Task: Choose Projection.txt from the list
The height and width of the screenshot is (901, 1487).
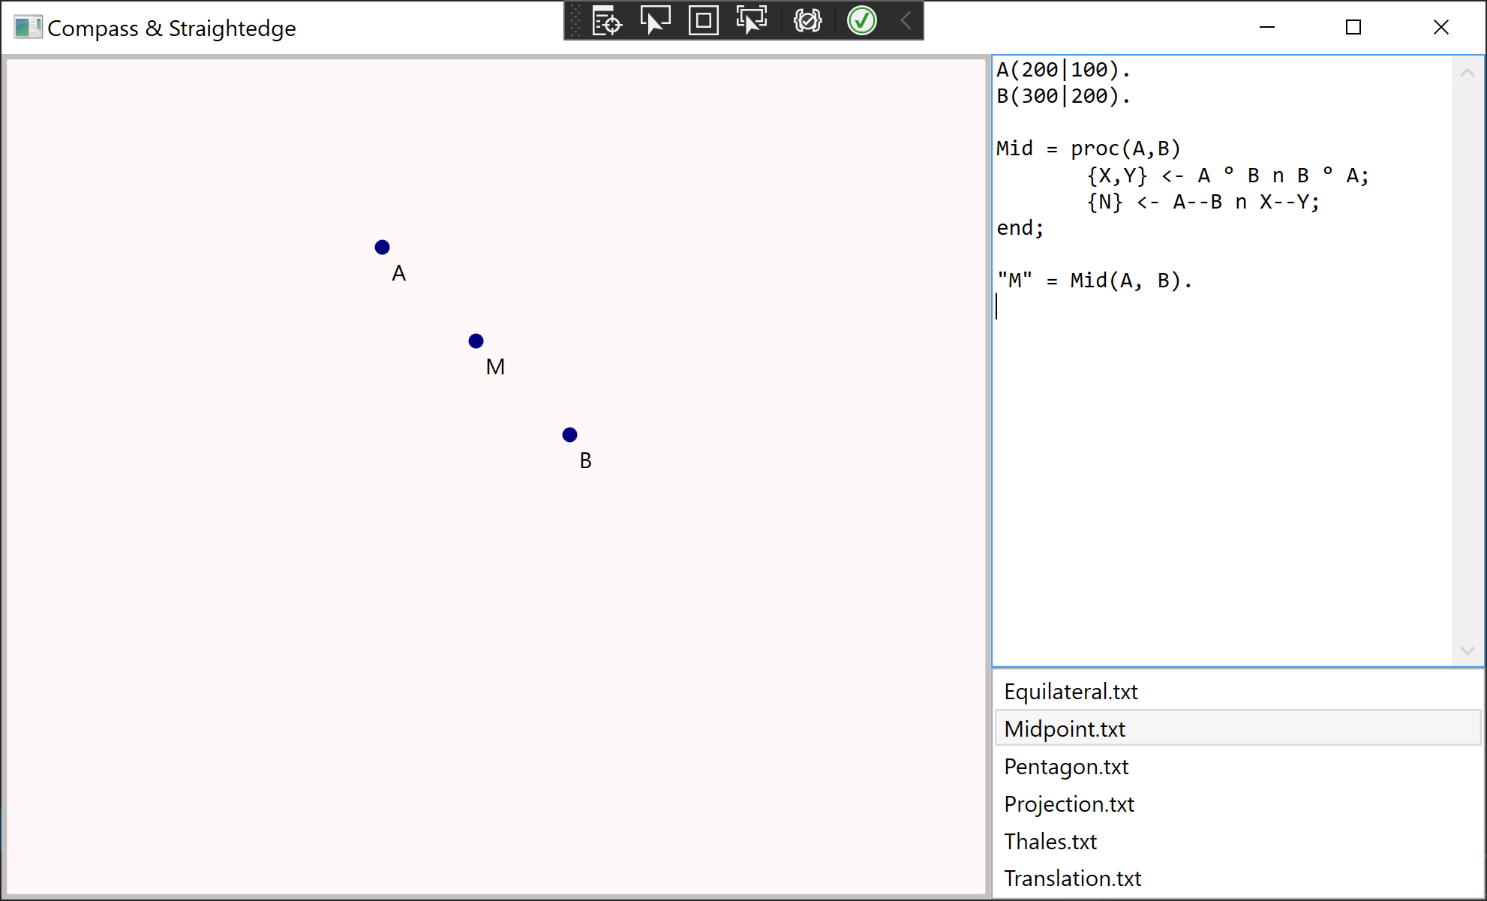Action: (1069, 804)
